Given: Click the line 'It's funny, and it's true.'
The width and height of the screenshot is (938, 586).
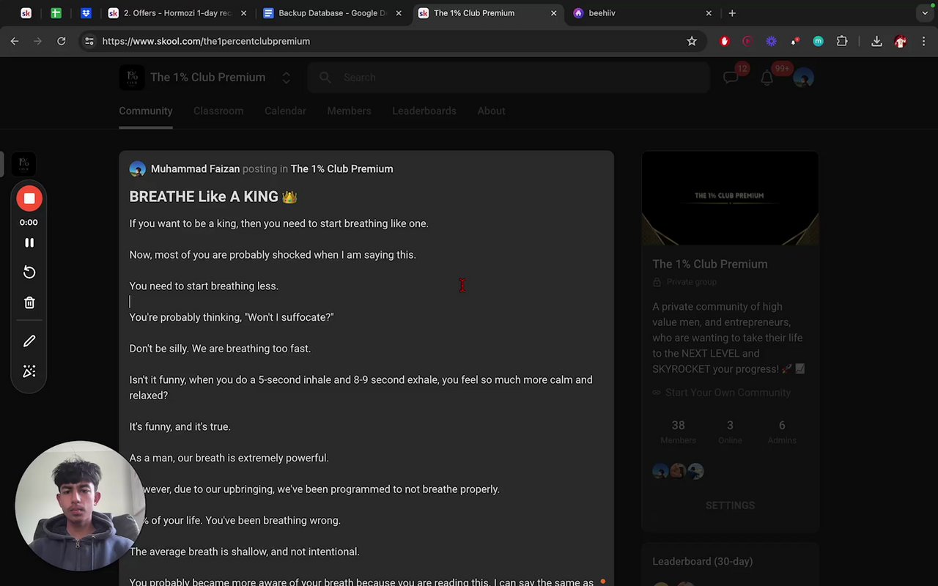Looking at the screenshot, I should point(180,426).
